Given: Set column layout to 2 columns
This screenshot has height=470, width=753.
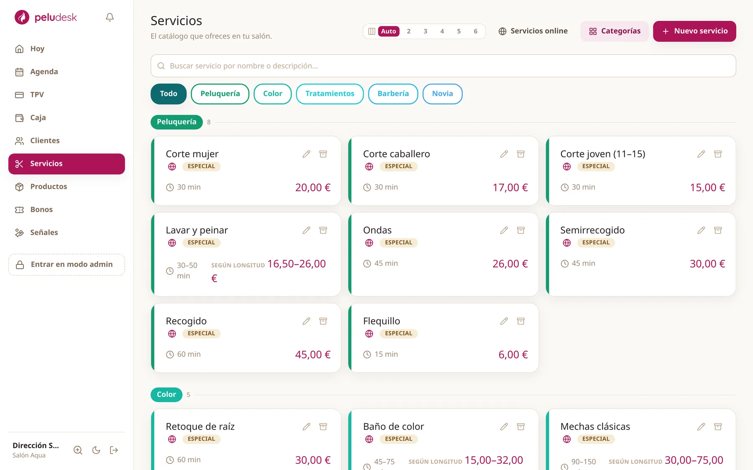Looking at the screenshot, I should point(409,31).
